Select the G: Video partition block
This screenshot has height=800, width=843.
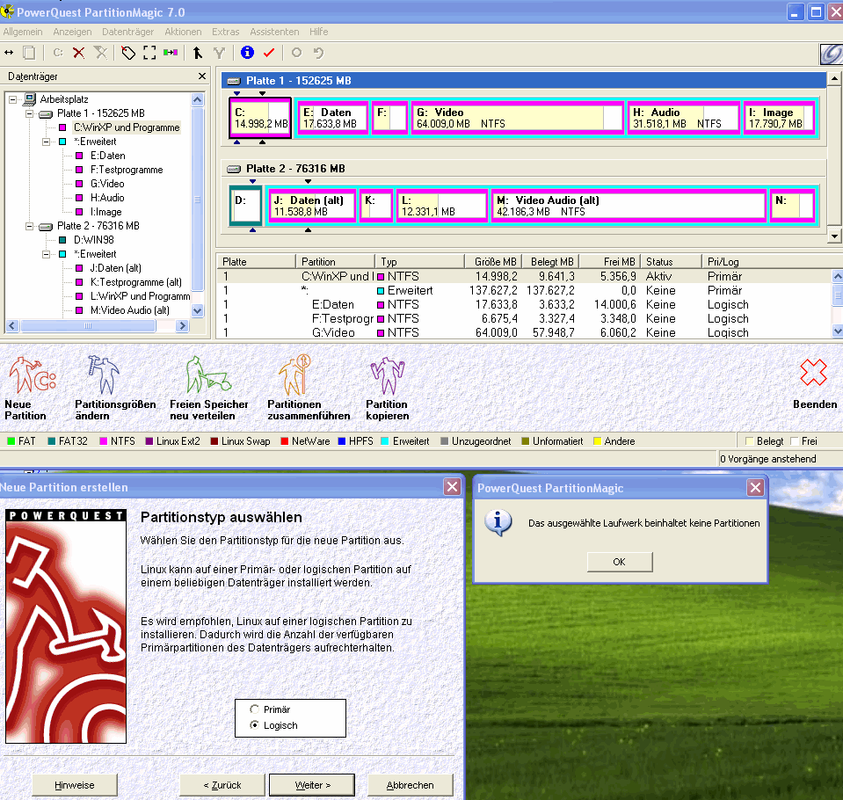(517, 118)
